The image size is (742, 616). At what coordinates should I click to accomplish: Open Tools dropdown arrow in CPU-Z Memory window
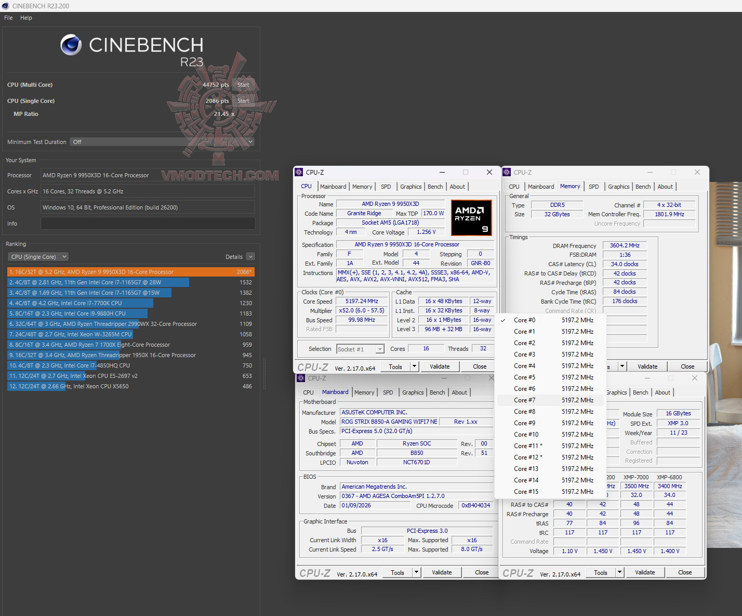pos(622,366)
